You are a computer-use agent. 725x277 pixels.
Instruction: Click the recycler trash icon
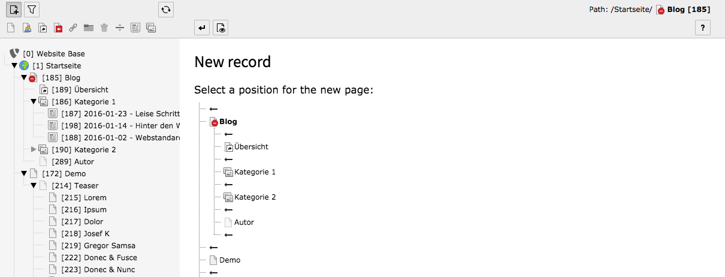coord(104,28)
